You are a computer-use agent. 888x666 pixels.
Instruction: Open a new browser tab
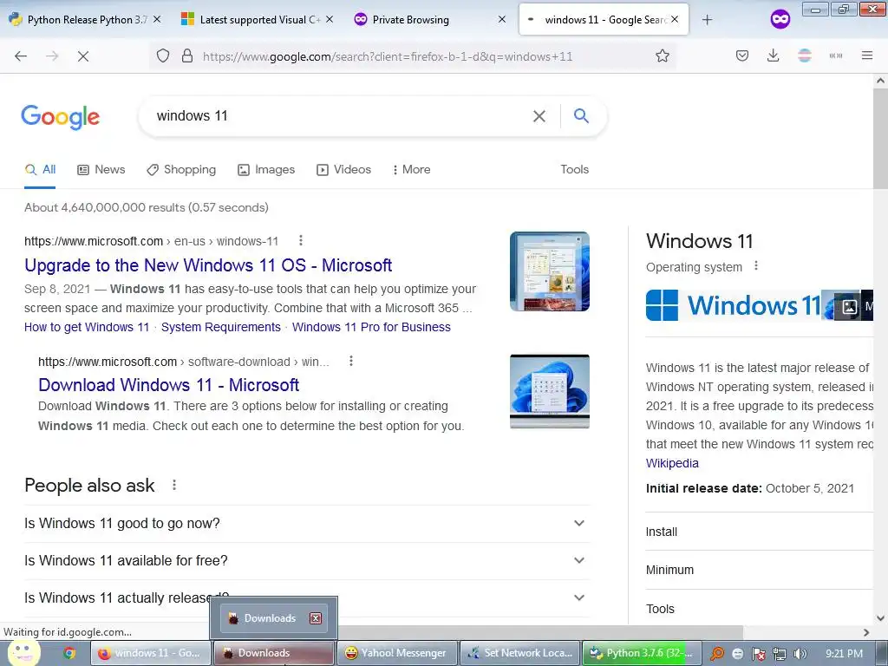(x=707, y=20)
